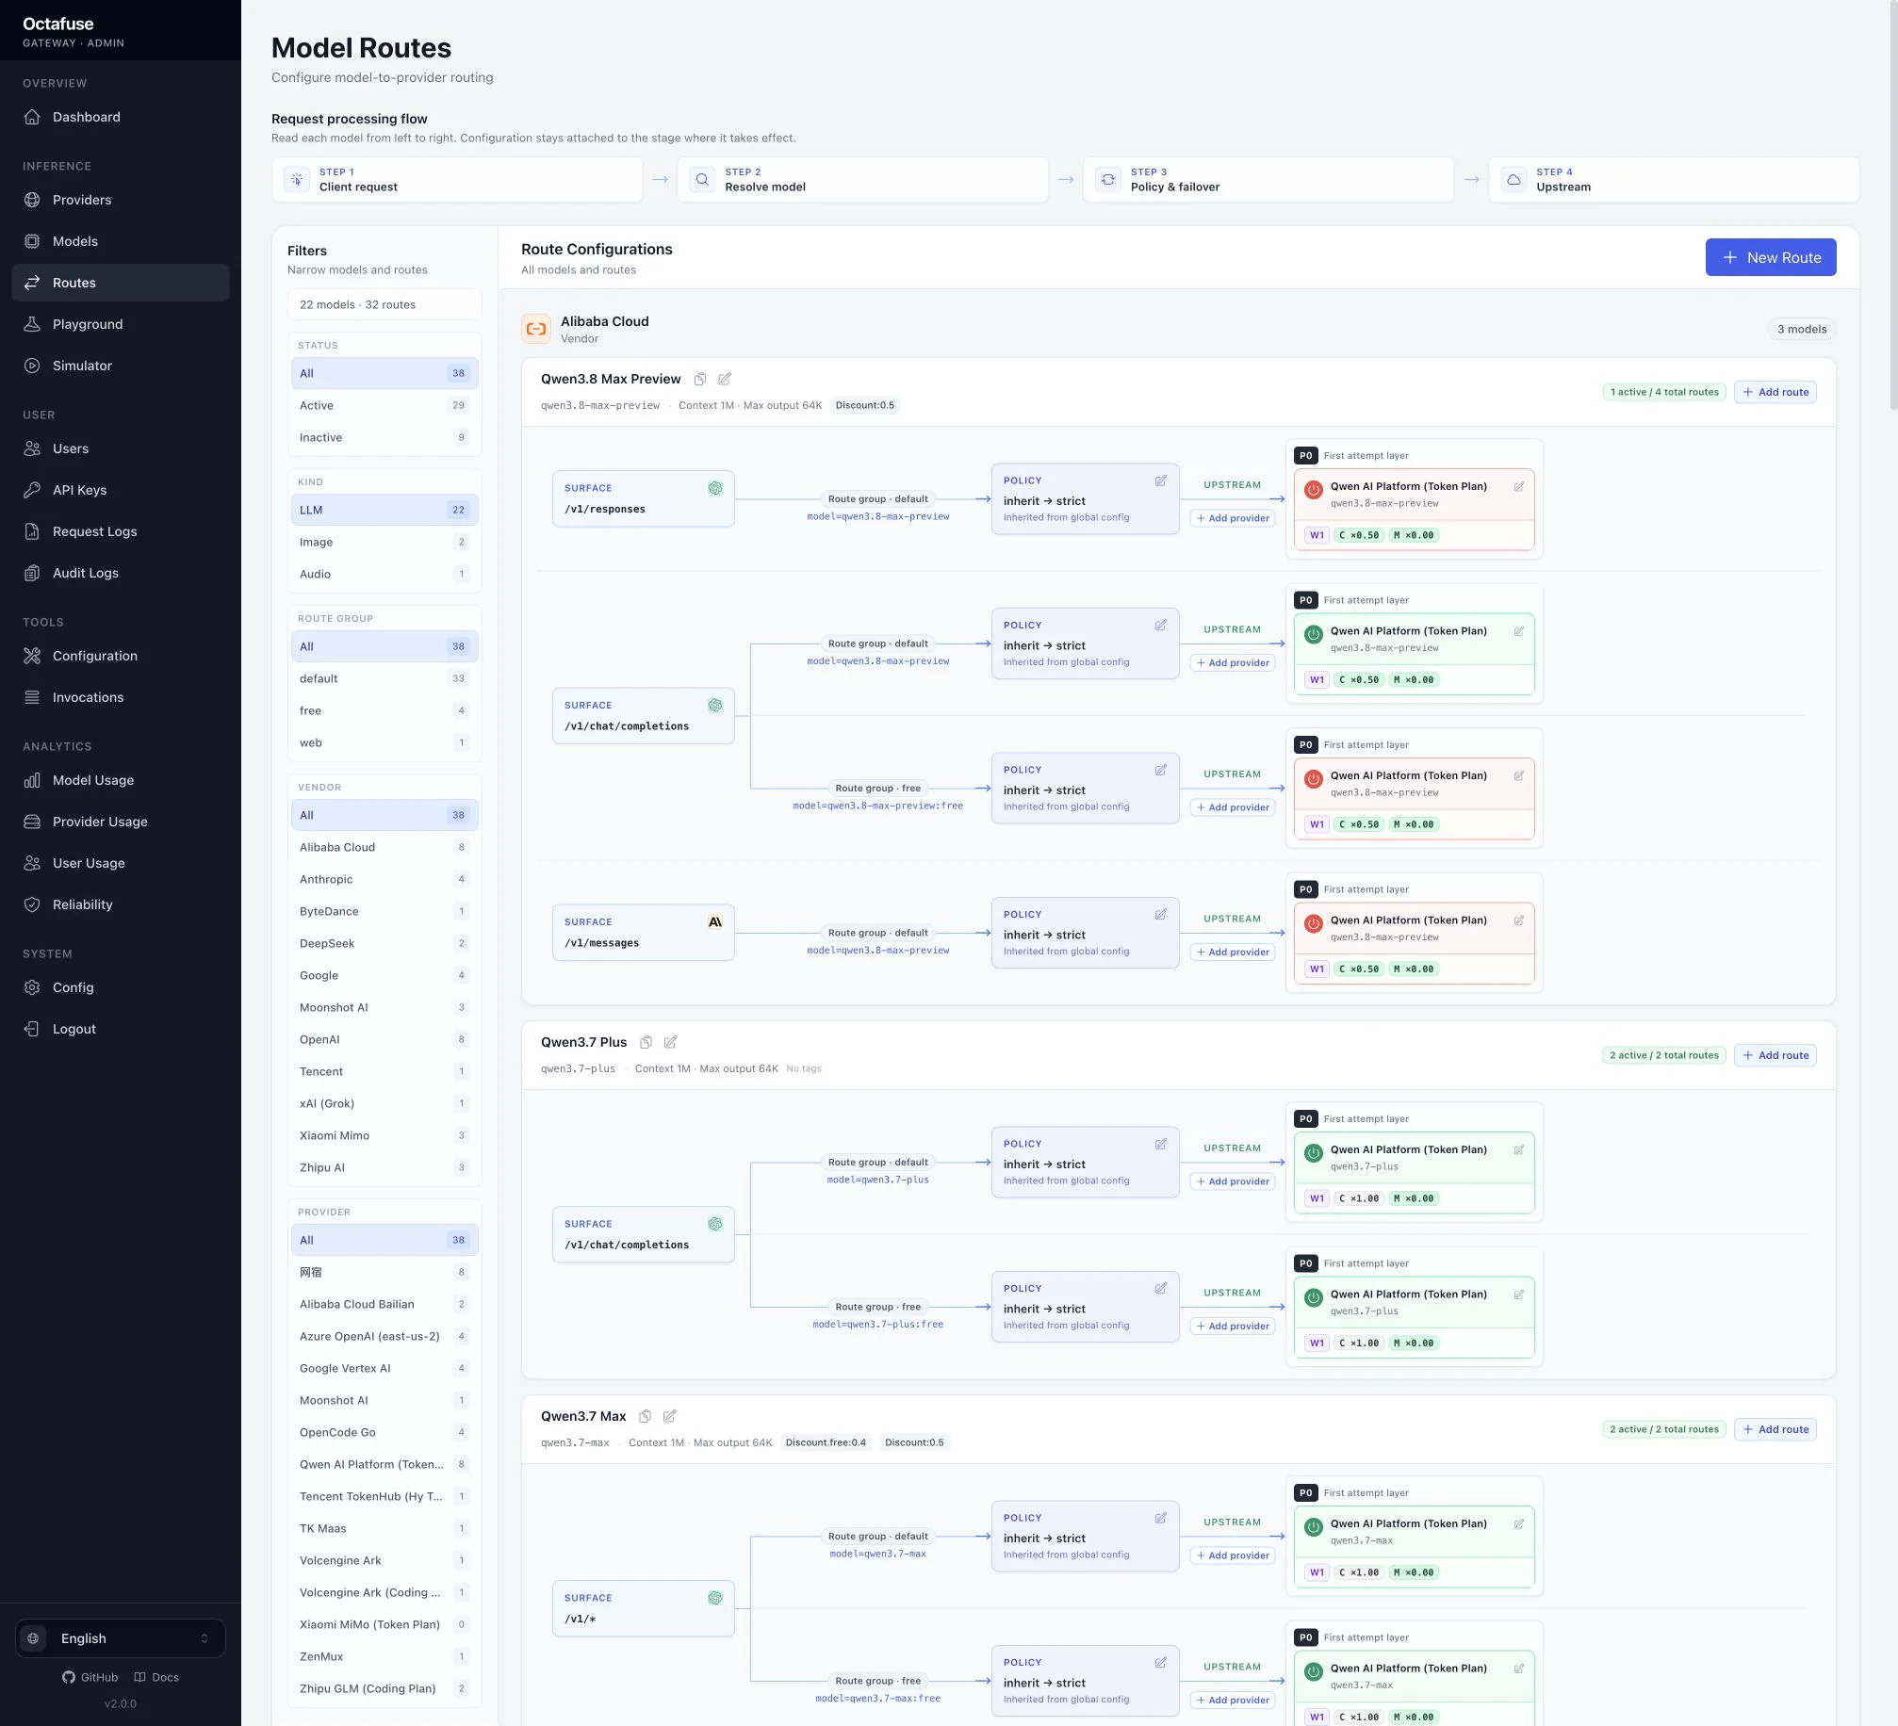Add provider to the /v1/messages route
The height and width of the screenshot is (1726, 1898).
click(x=1233, y=952)
